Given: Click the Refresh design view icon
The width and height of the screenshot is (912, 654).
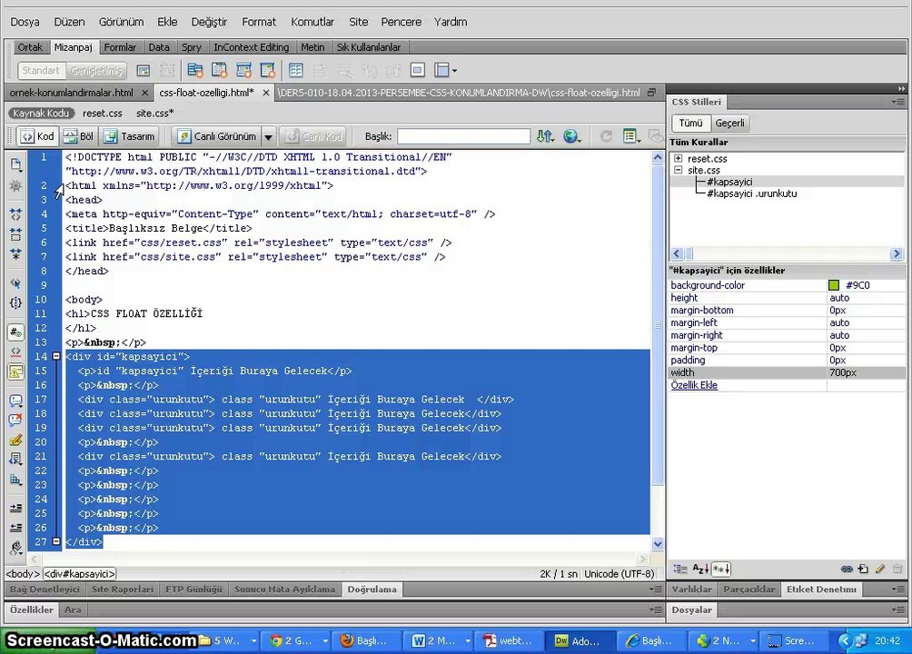Looking at the screenshot, I should pos(606,136).
